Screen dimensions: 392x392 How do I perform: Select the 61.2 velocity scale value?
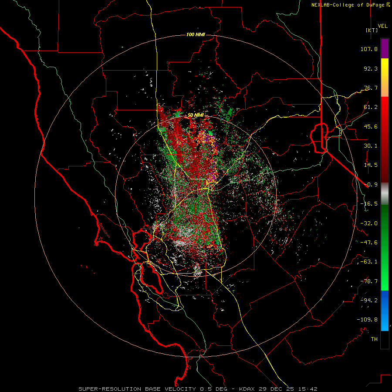coord(371,107)
